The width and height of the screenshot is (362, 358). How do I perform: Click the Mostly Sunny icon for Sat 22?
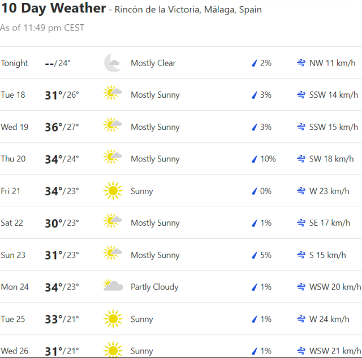[113, 223]
